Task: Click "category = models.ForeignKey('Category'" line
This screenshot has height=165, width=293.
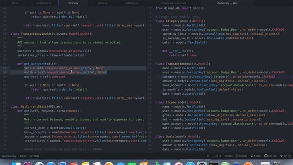Action: 219,77
